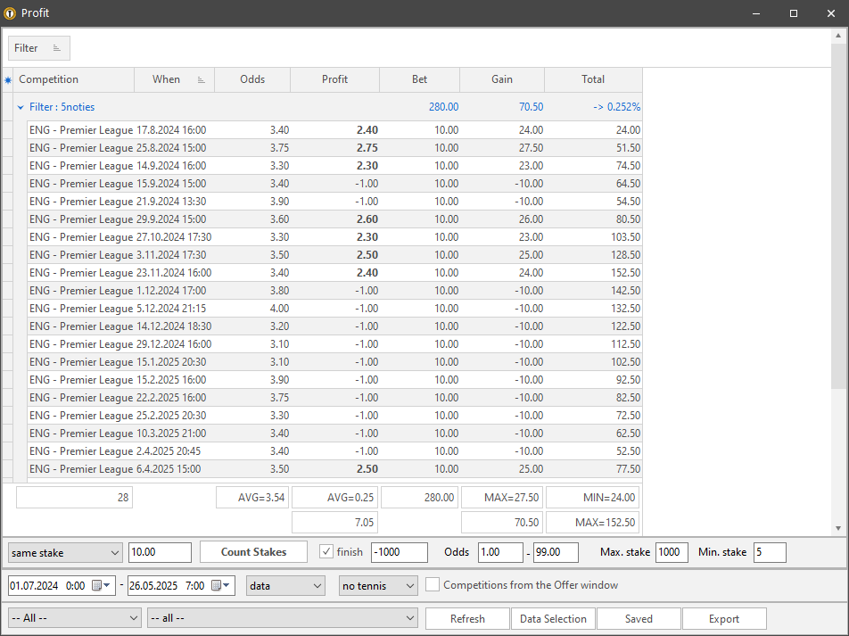
Task: Click the Max. stake input field
Action: coord(672,552)
